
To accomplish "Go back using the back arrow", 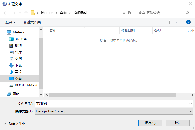I will [x=6, y=13].
